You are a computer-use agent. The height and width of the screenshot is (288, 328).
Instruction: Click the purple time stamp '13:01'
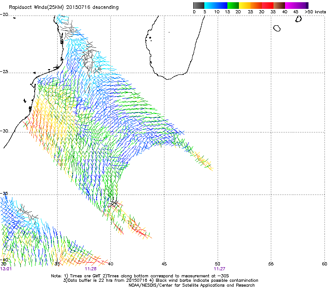pos(6,269)
